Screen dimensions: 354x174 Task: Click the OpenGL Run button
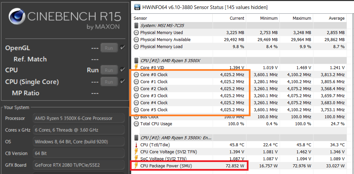(x=109, y=48)
